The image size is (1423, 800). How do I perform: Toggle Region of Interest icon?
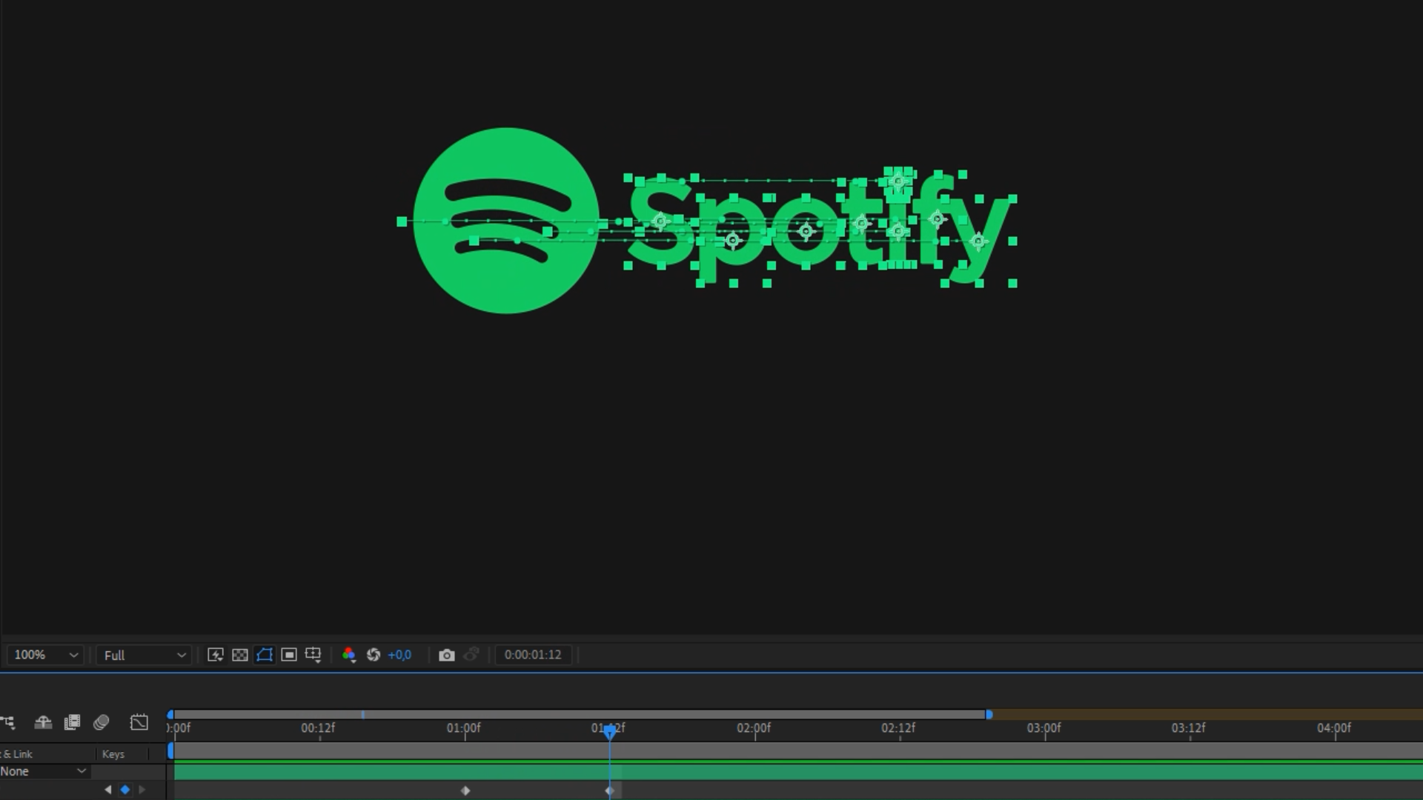click(289, 655)
